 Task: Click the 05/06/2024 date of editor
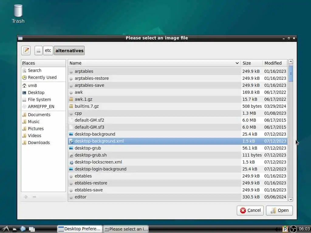[x=275, y=197]
